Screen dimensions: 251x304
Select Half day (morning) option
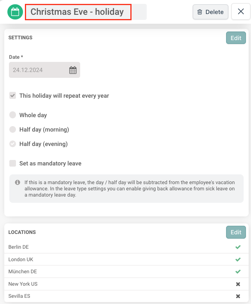tap(13, 130)
